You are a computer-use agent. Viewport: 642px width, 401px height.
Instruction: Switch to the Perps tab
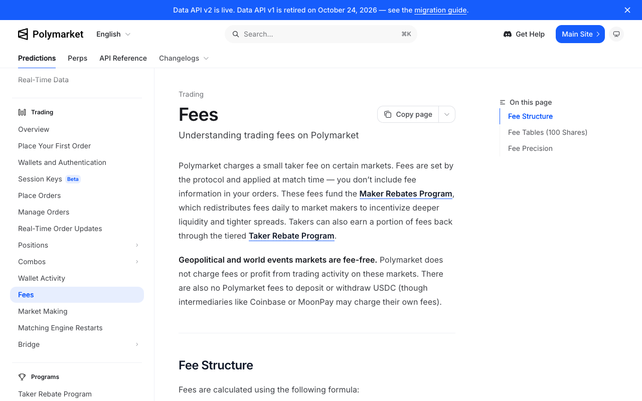[78, 58]
